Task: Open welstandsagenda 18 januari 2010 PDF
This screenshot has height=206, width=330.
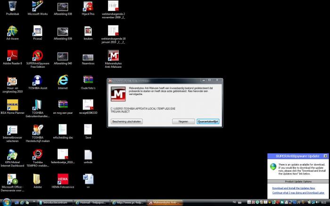Action: point(113,34)
